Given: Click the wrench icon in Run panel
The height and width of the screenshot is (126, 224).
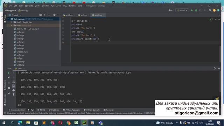Looking at the screenshot, I should [x=9, y=77].
